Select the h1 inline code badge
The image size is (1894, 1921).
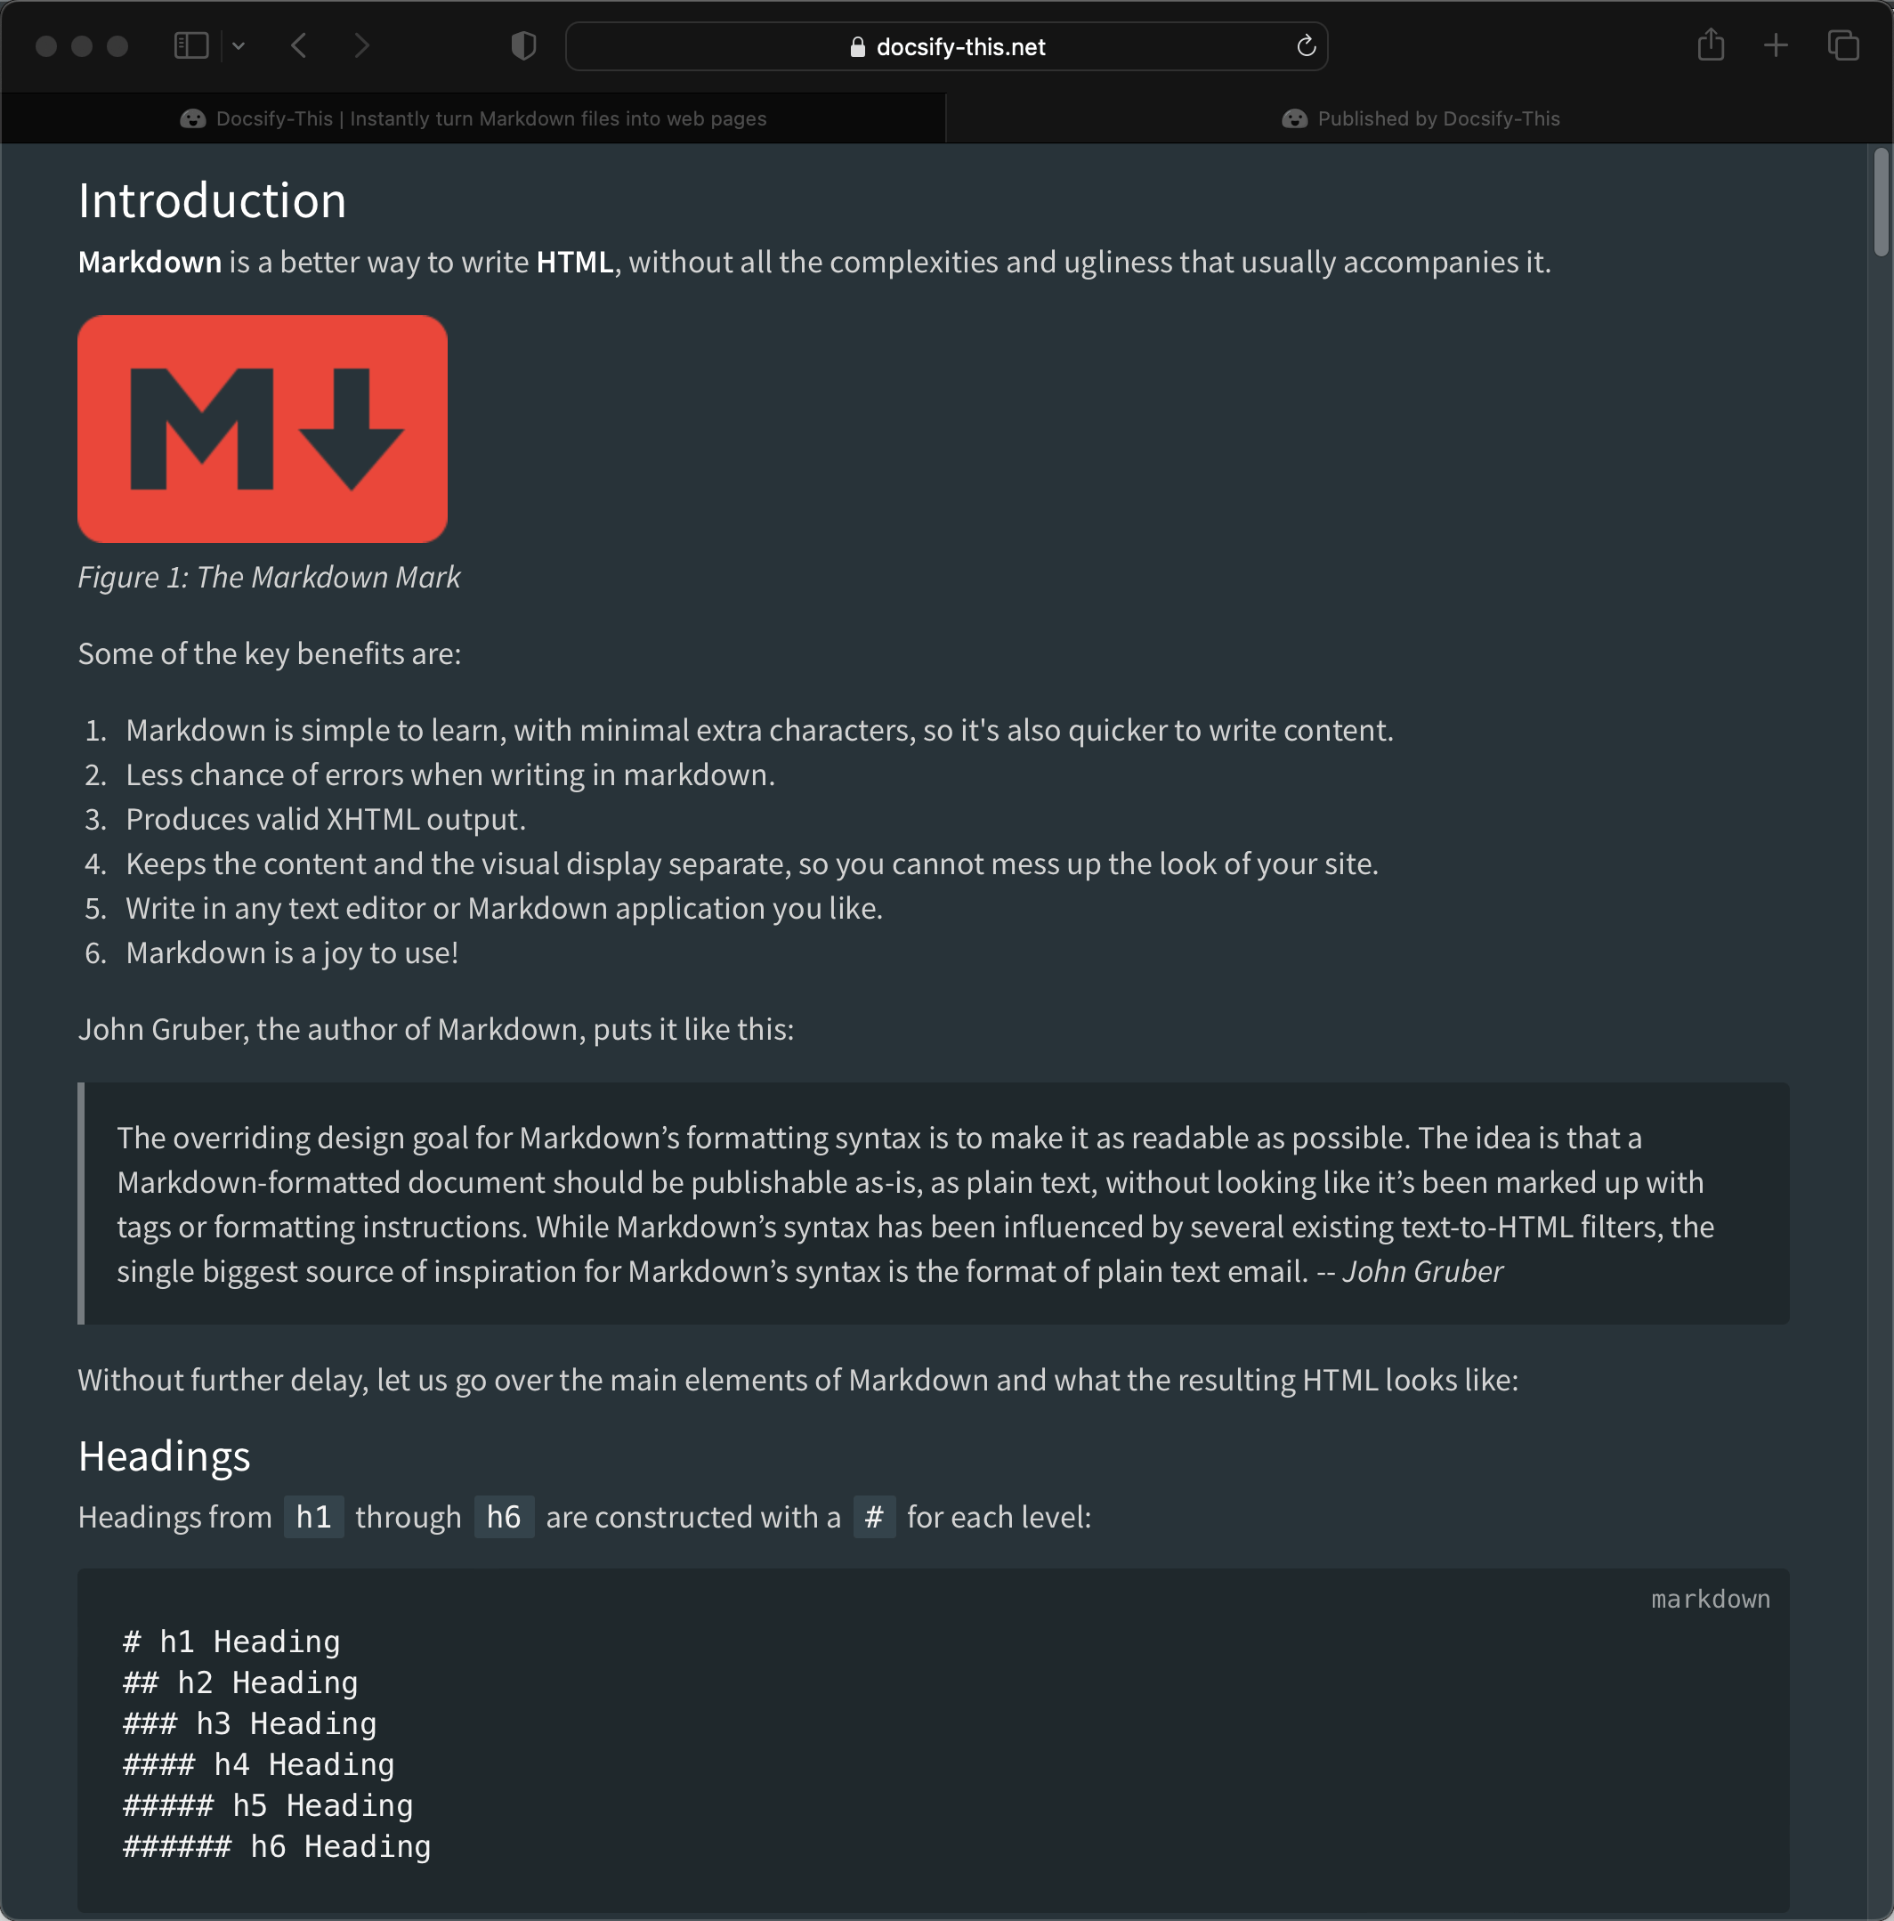coord(312,1516)
